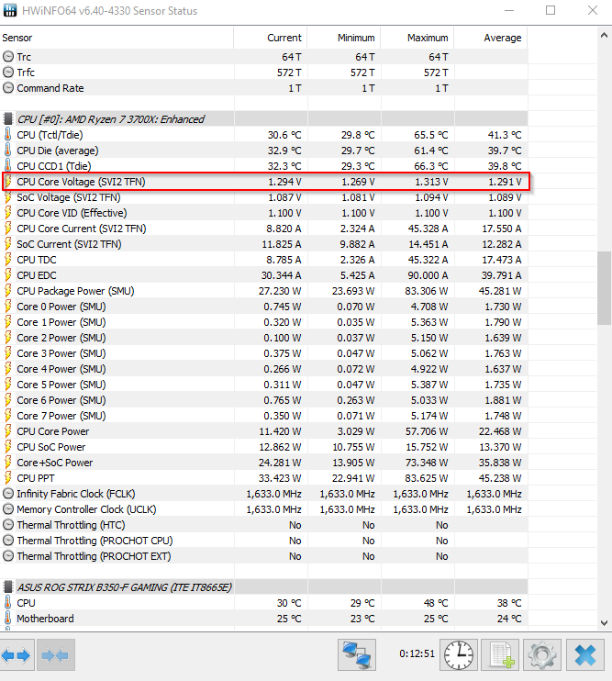The width and height of the screenshot is (612, 681).
Task: Select the CPU Core Power row
Action: pos(264,431)
